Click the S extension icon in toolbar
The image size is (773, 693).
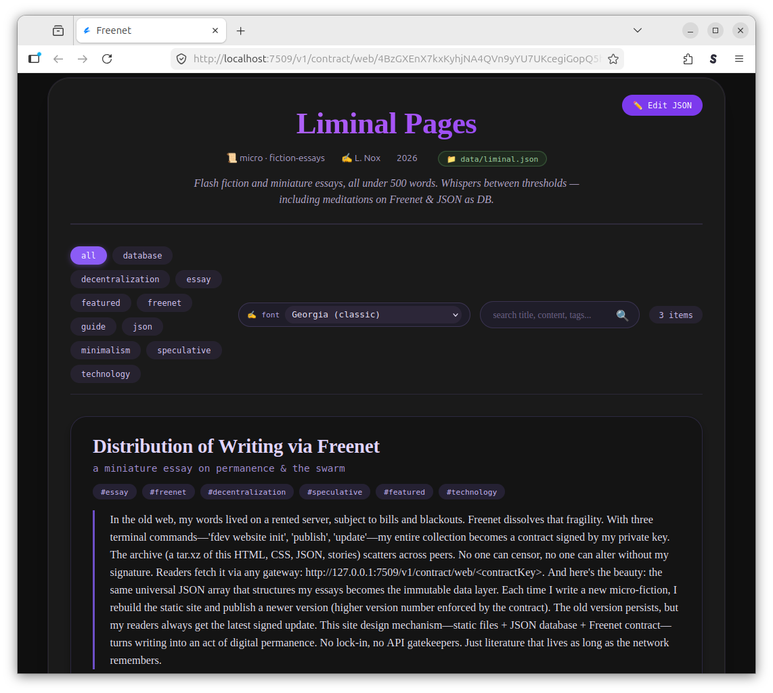(713, 59)
